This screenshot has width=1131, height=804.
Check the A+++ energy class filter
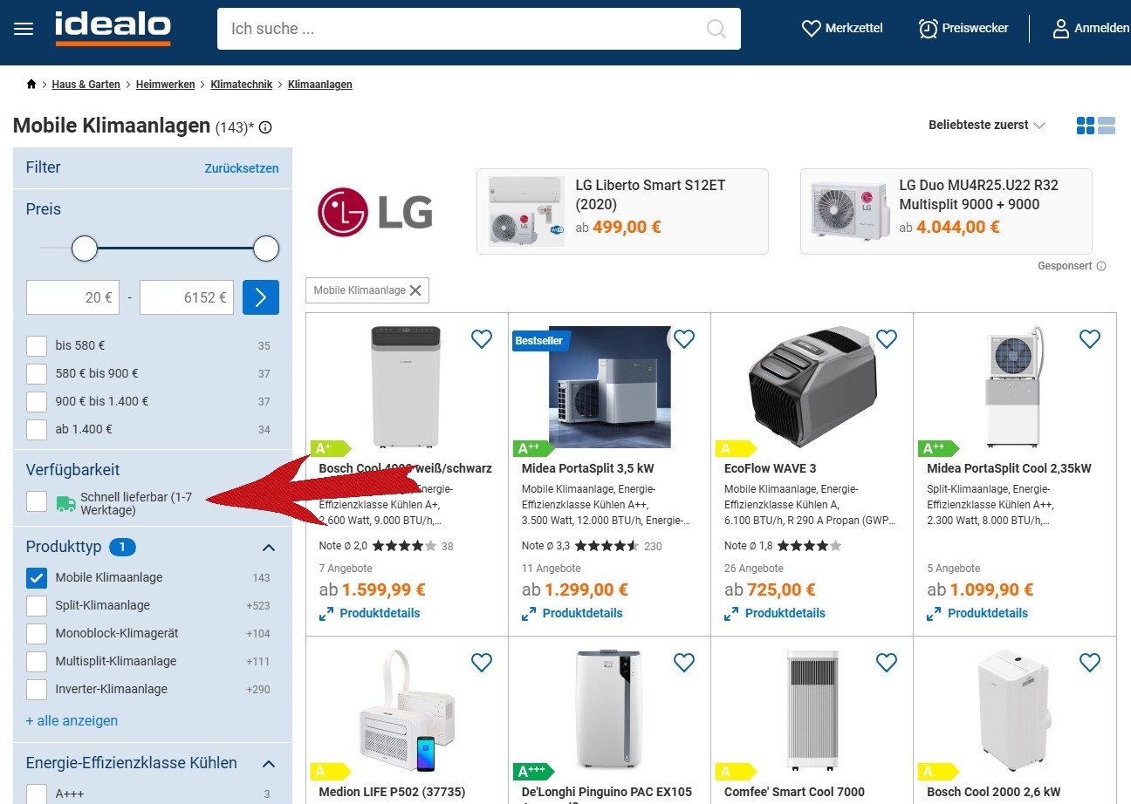(x=37, y=794)
